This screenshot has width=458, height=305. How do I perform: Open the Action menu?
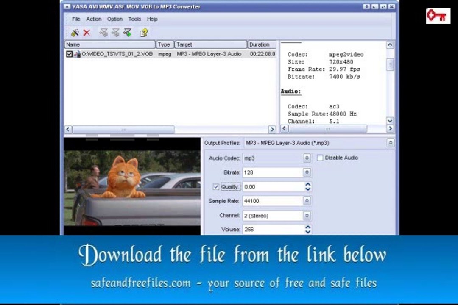coord(94,19)
